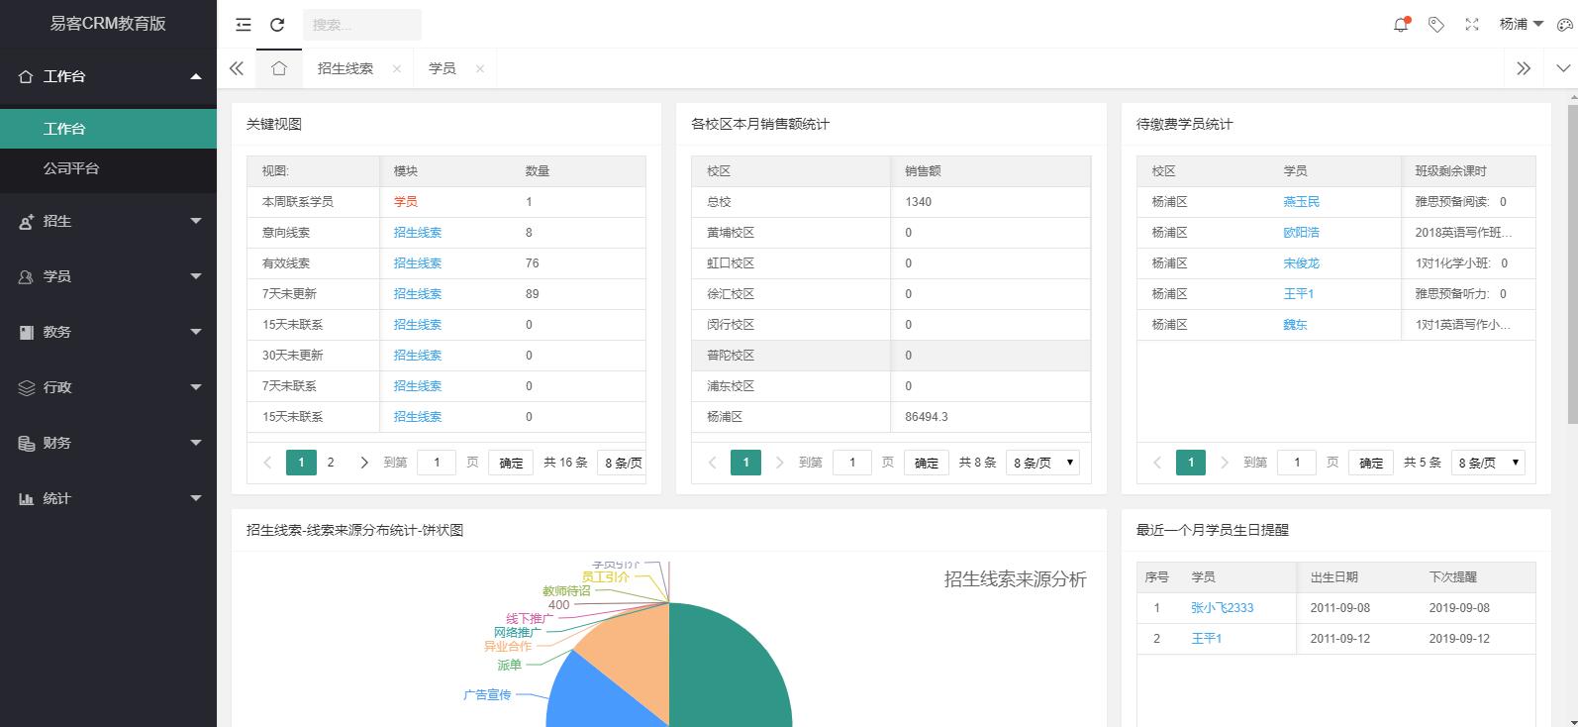The image size is (1578, 727).
Task: Expand the 教务 sidebar menu
Action: 108,332
